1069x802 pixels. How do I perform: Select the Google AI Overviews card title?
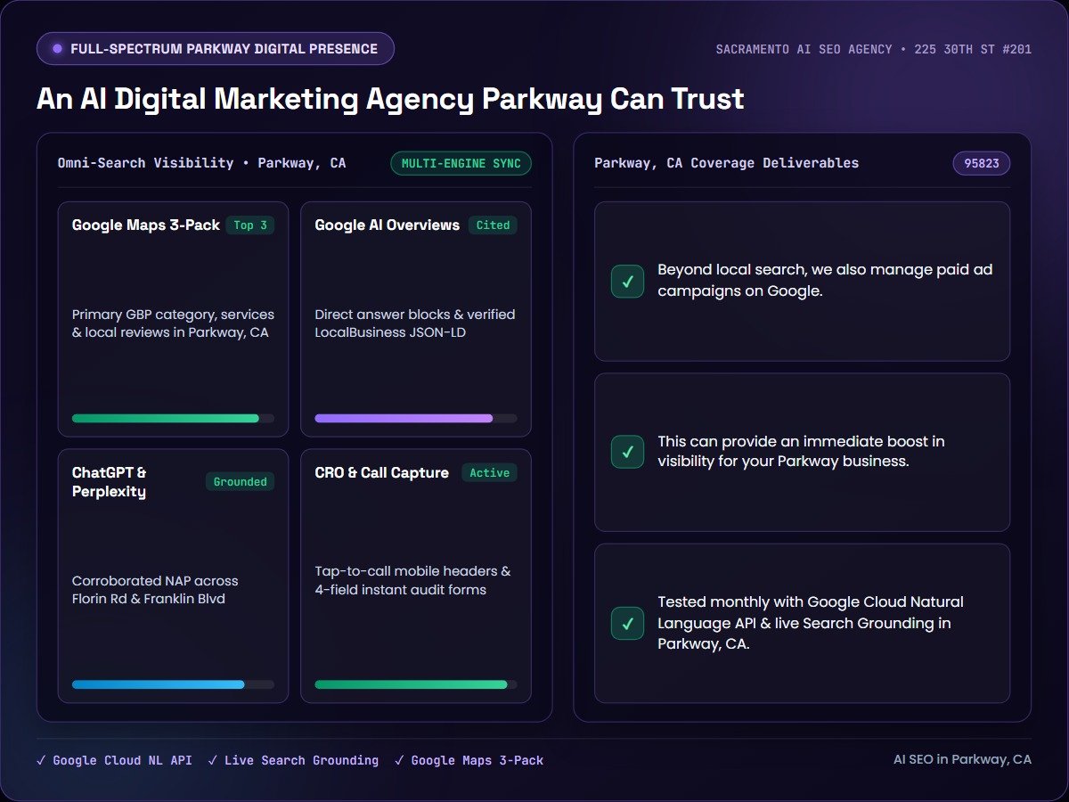(x=388, y=225)
